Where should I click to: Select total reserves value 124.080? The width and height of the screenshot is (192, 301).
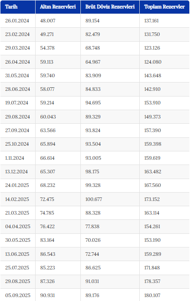[x=153, y=62]
